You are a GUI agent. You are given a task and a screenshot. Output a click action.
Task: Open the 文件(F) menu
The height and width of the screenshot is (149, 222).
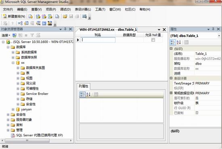click(x=8, y=10)
